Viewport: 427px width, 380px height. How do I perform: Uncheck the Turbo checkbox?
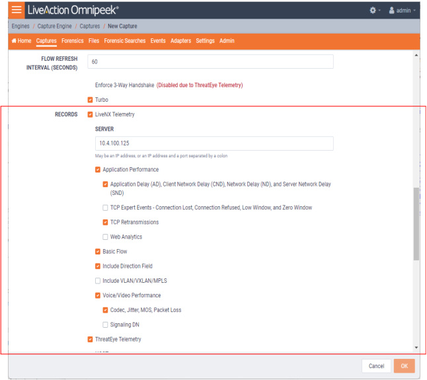90,100
